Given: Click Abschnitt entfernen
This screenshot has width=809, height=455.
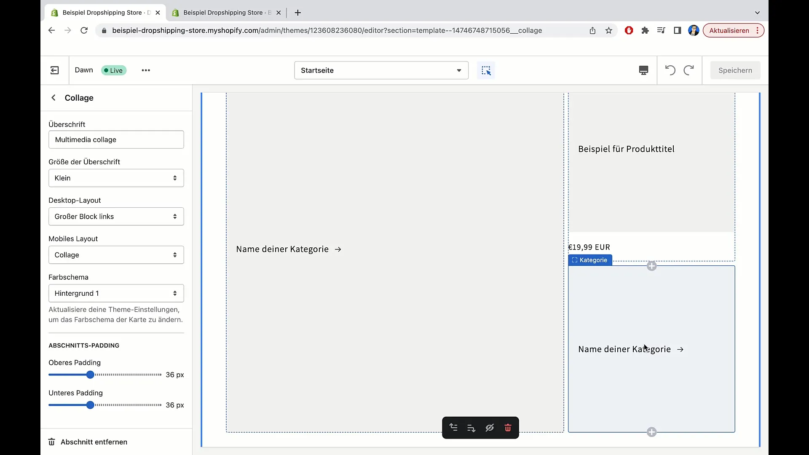Looking at the screenshot, I should [x=94, y=442].
